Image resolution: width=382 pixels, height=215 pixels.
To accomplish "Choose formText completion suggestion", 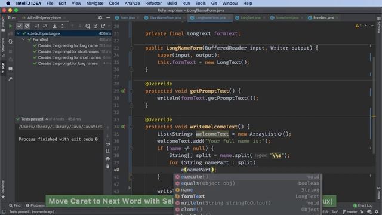I will coord(248,196).
